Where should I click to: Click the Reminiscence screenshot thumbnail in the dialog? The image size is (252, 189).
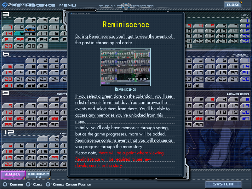pyautogui.click(x=125, y=67)
